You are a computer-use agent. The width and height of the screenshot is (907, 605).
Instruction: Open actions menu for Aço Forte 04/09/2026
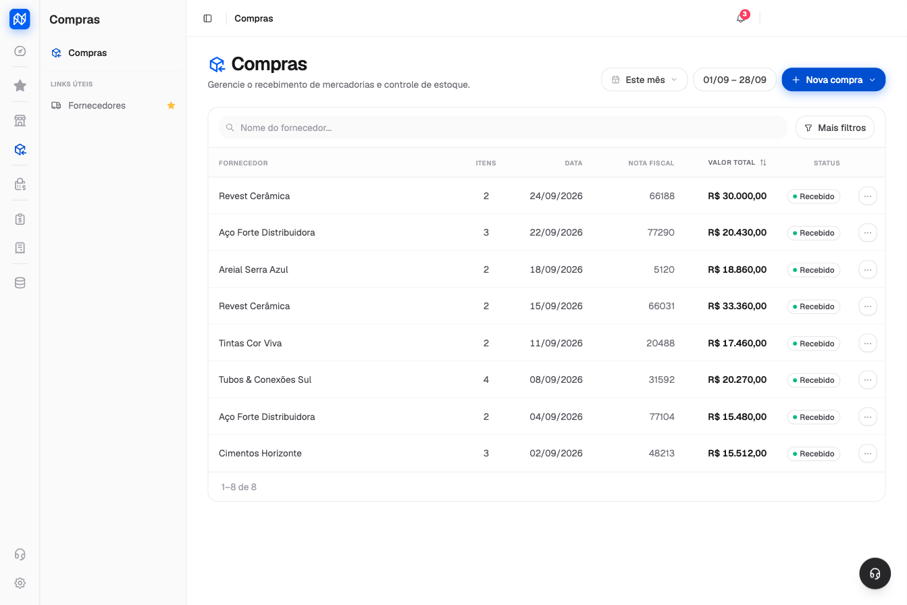tap(868, 417)
